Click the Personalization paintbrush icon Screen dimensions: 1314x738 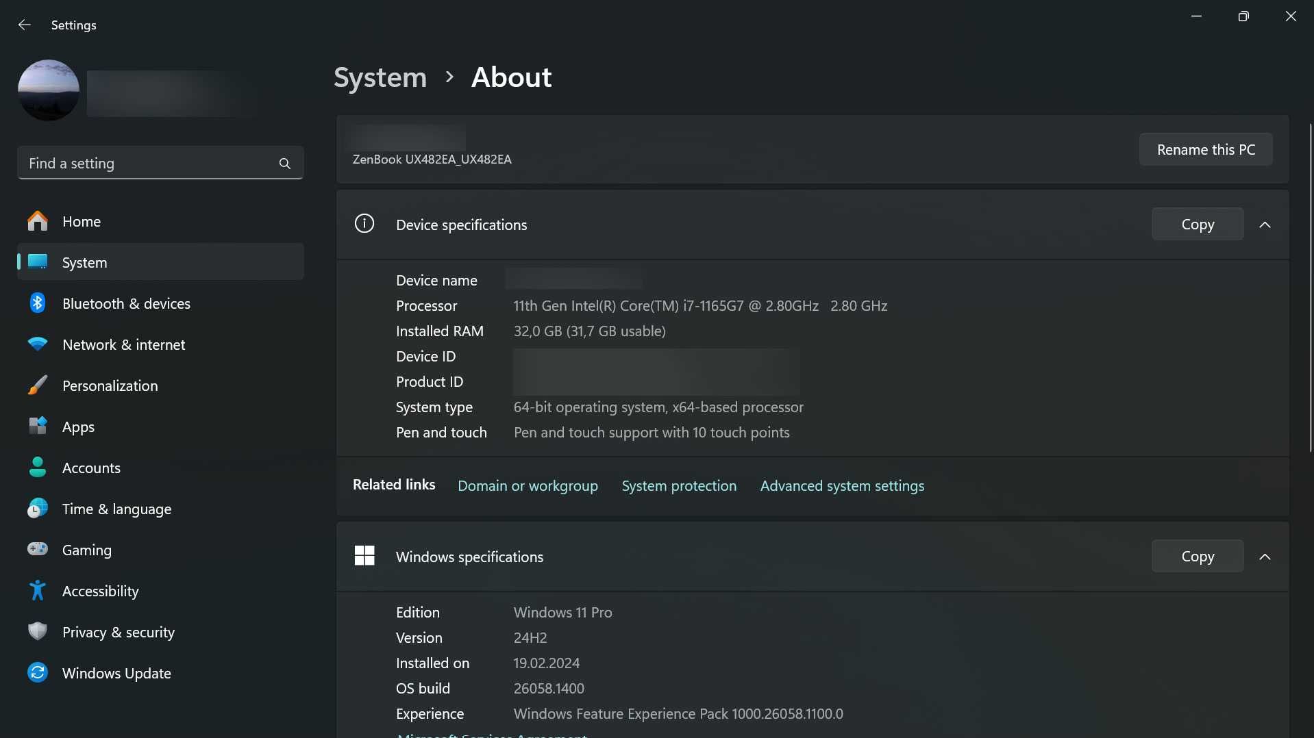pos(38,385)
